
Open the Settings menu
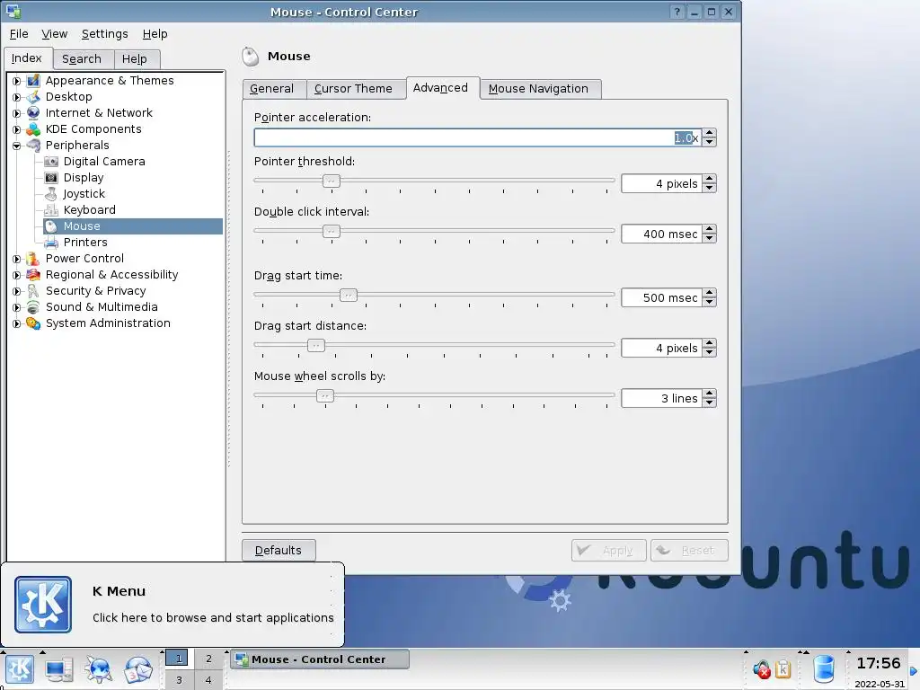[104, 34]
